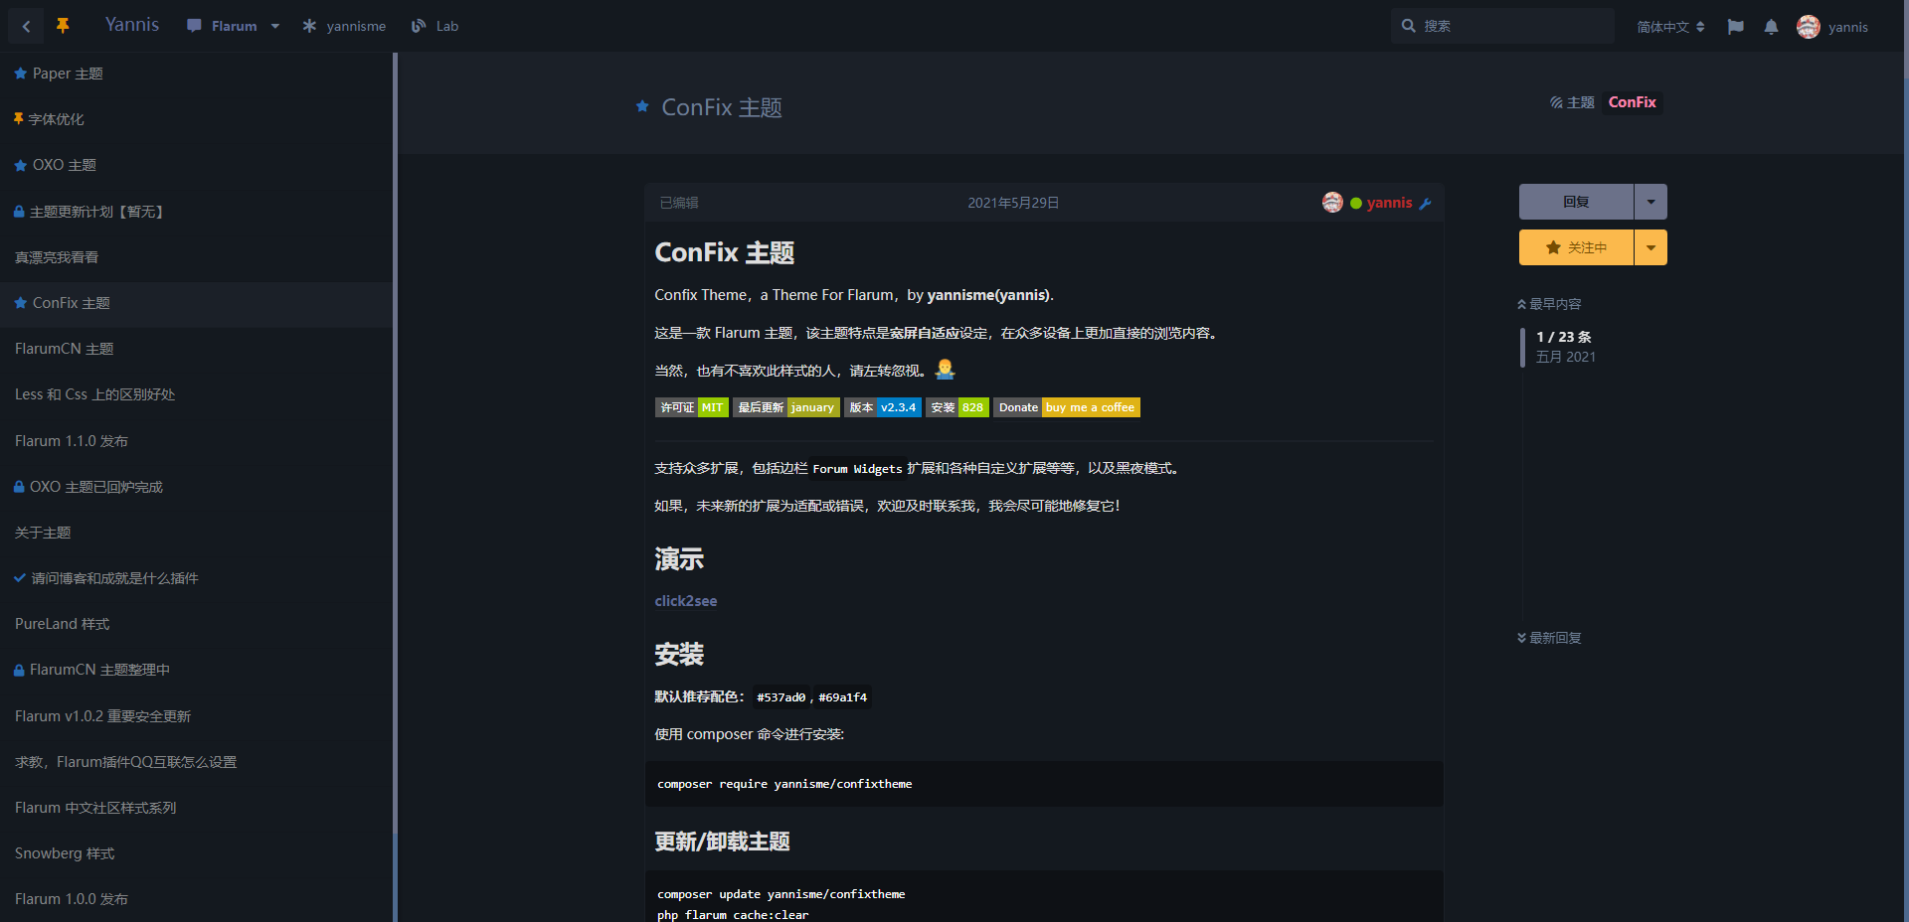The image size is (1909, 922).
Task: Click the composer require code block
Action: (1044, 784)
